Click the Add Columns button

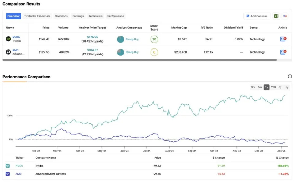(x=257, y=16)
